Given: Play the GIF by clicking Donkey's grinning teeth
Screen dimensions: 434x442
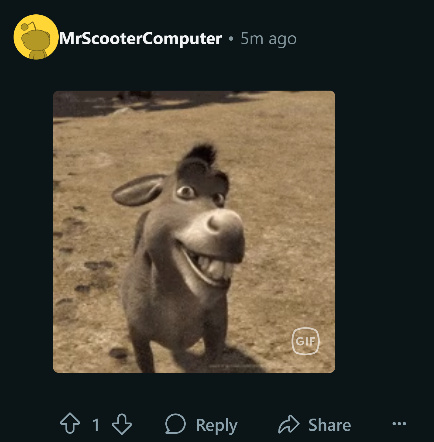Looking at the screenshot, I should coord(216,268).
